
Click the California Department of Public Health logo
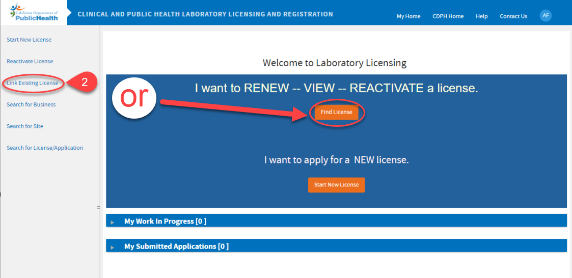[34, 12]
